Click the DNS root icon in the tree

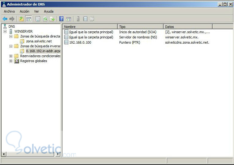[5, 26]
